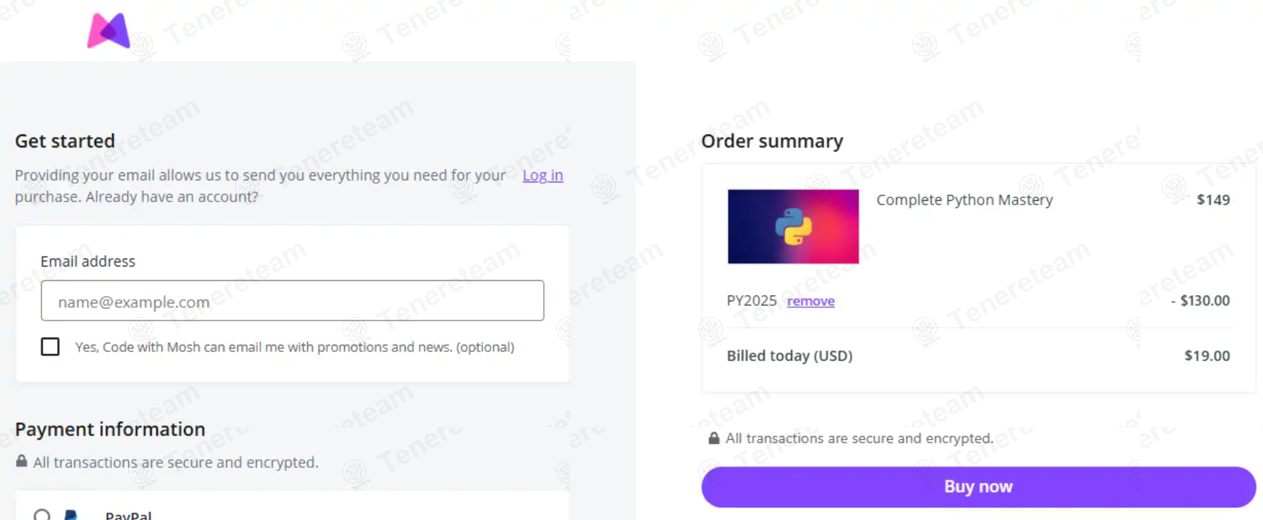Viewport: 1263px width, 520px height.
Task: Click the $19.00 billed today amount
Action: (1207, 355)
